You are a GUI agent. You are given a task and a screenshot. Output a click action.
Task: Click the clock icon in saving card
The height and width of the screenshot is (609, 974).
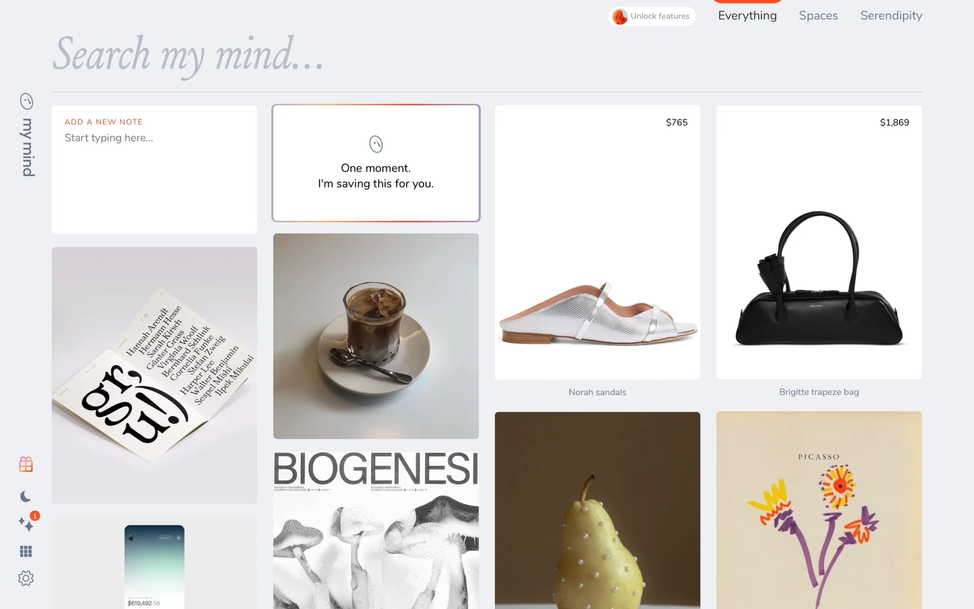376,144
